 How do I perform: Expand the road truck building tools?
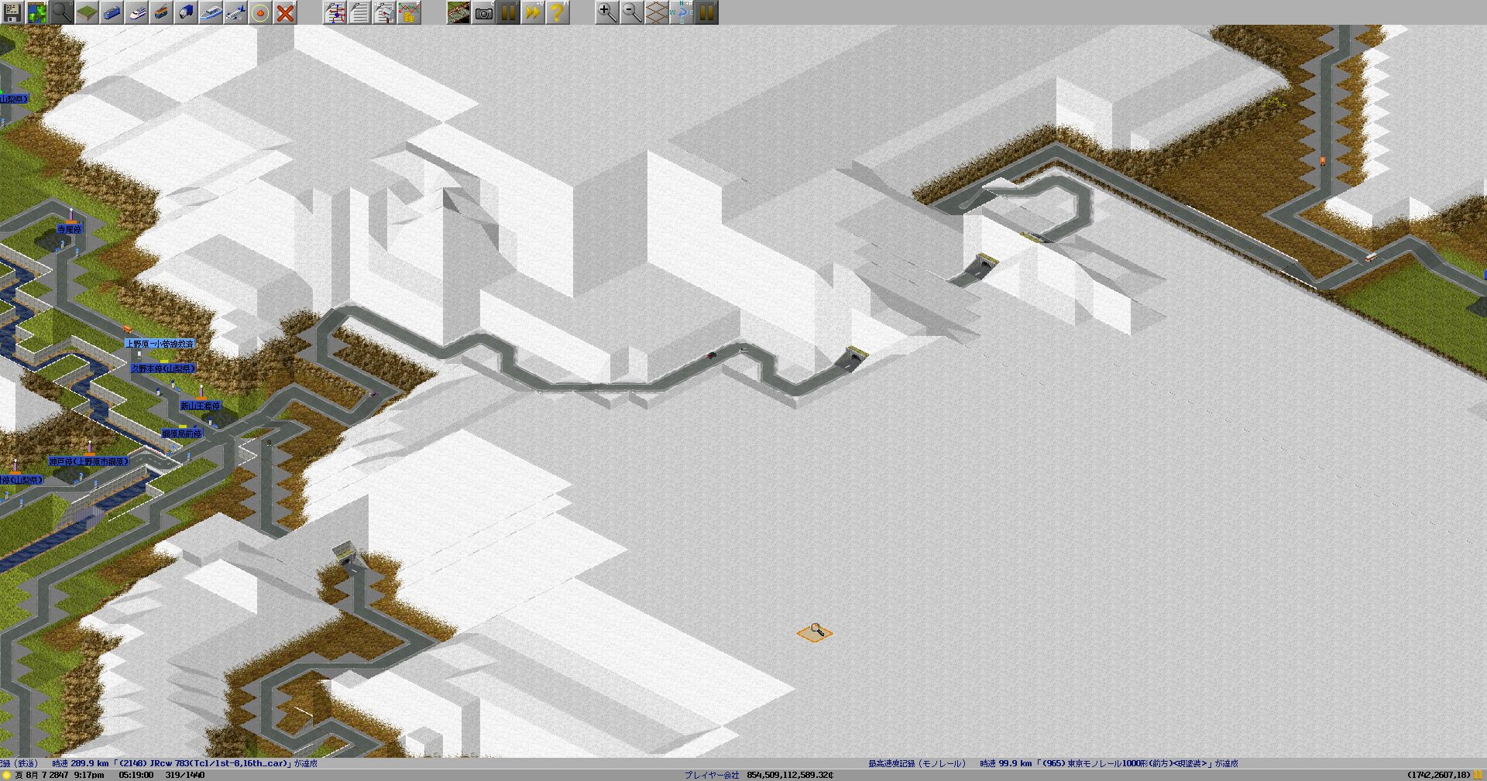click(186, 12)
